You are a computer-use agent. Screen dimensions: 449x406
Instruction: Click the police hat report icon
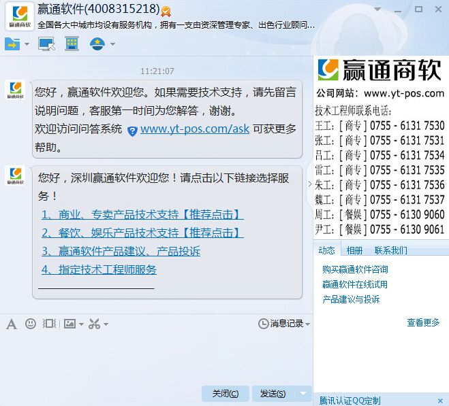[97, 44]
